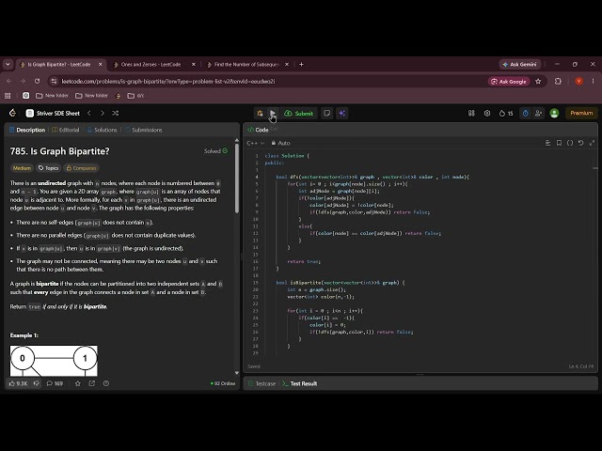Maximize the code editor with expand icon
Screen dimensions: 602x451
592,143
